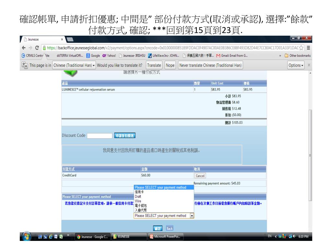
Task: Open the Other bookmarks folder
Action: (298, 55)
